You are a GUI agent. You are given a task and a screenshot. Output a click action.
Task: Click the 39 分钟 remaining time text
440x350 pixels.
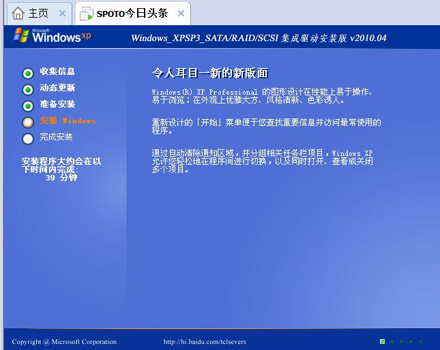click(61, 178)
